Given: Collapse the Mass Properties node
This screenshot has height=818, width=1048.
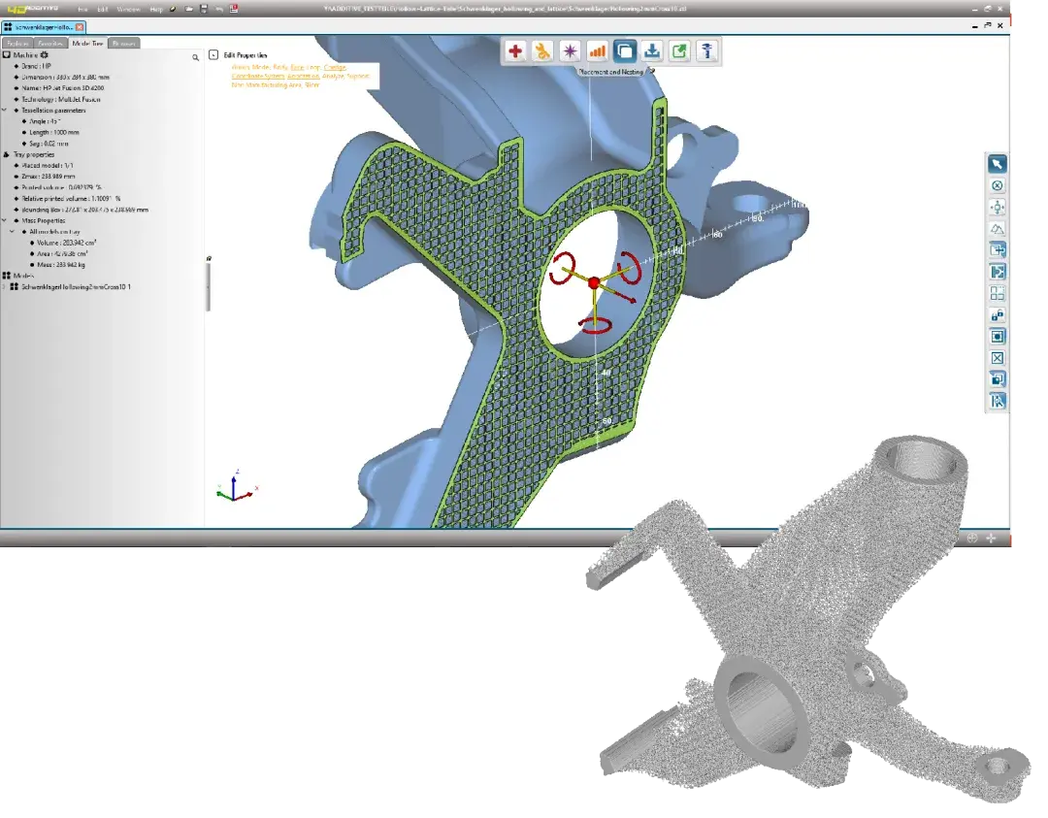Looking at the screenshot, I should 5,221.
